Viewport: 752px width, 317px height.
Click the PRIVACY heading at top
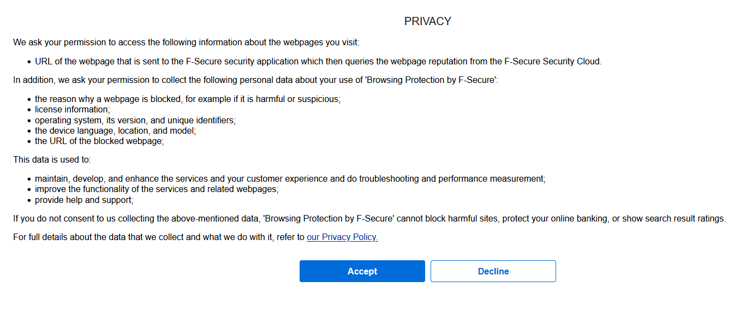[x=428, y=21]
